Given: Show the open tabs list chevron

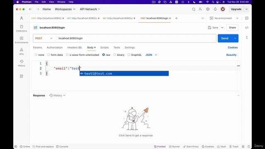Looking at the screenshot, I should (x=202, y=18).
